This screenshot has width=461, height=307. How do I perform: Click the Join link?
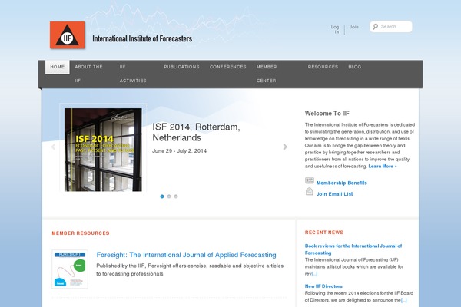(353, 27)
